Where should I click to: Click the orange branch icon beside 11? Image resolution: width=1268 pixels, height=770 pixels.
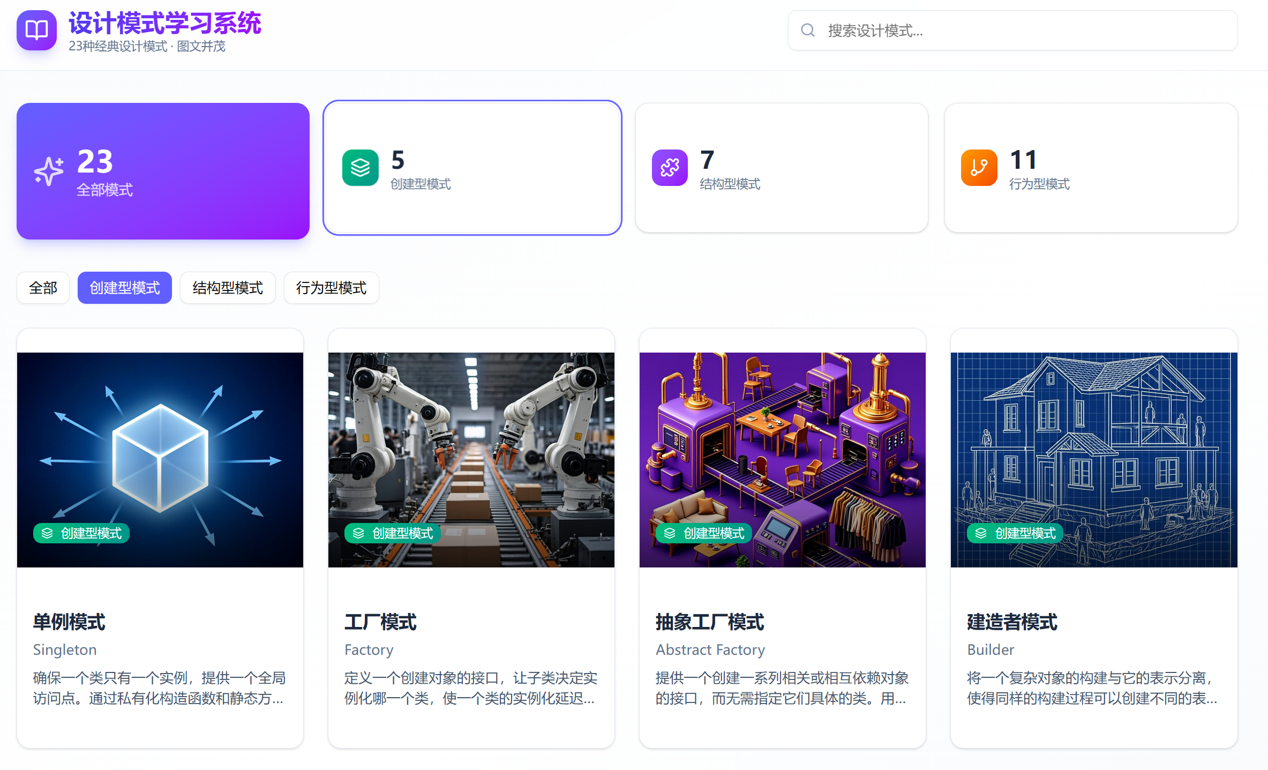(x=979, y=168)
